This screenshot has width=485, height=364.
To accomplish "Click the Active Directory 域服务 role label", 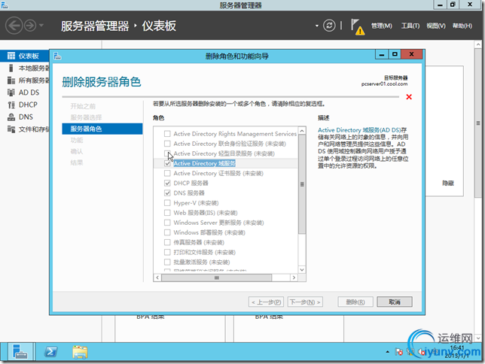I will [x=204, y=163].
